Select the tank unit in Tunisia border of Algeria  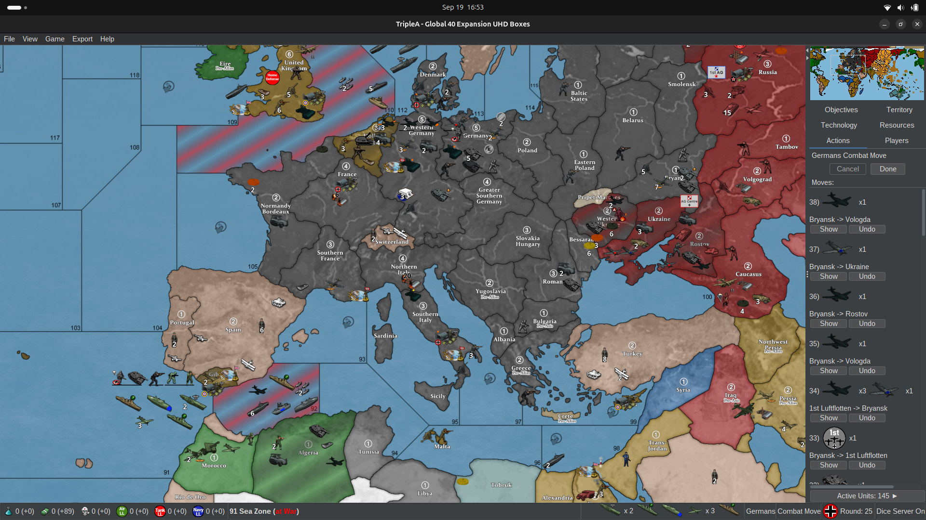[318, 430]
